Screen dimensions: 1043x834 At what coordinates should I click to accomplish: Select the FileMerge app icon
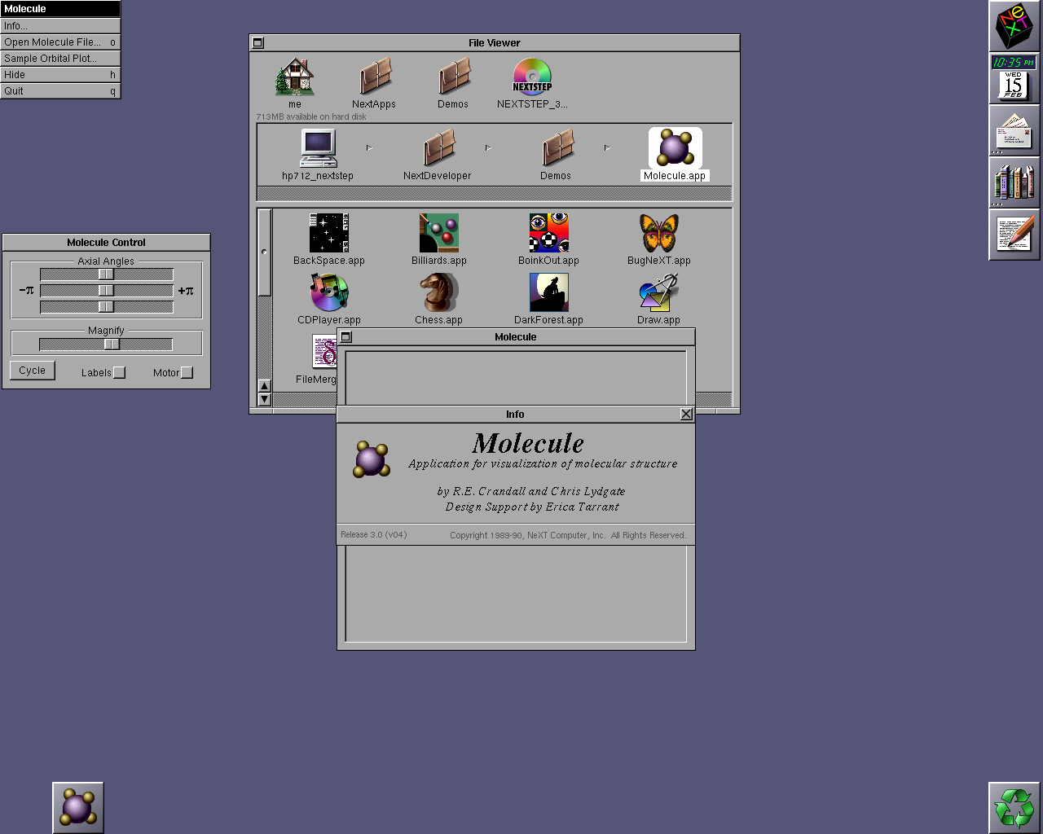click(324, 351)
